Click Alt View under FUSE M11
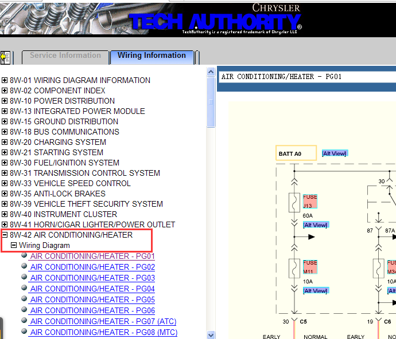The height and width of the screenshot is (339, 396). [316, 291]
